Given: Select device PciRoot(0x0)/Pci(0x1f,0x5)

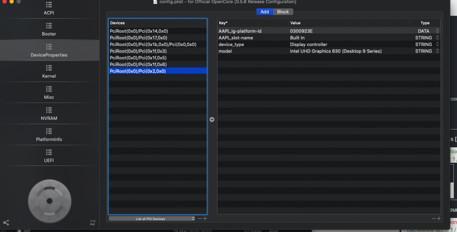Looking at the screenshot, I should [x=158, y=57].
